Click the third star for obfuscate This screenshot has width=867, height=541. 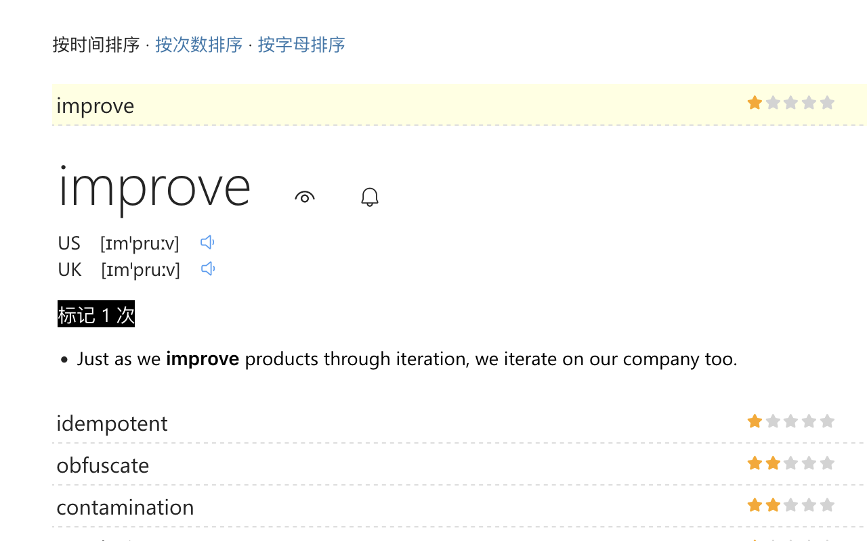(790, 463)
